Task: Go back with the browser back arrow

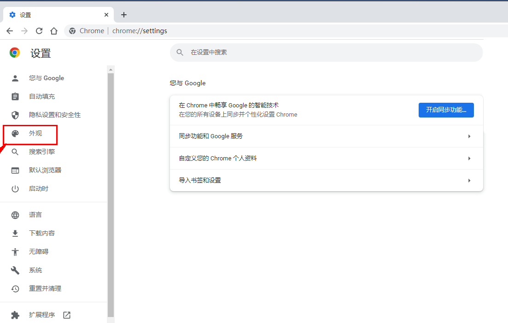Action: pos(10,31)
